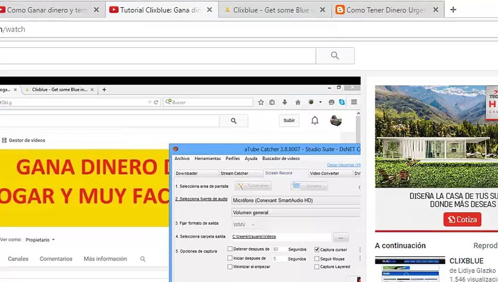Enable 'Seguir Mouse' checkbox
Screen dimensions: 498x282
(317, 258)
